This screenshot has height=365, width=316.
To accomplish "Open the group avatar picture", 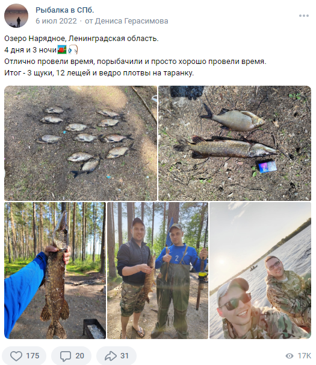I will coord(16,16).
